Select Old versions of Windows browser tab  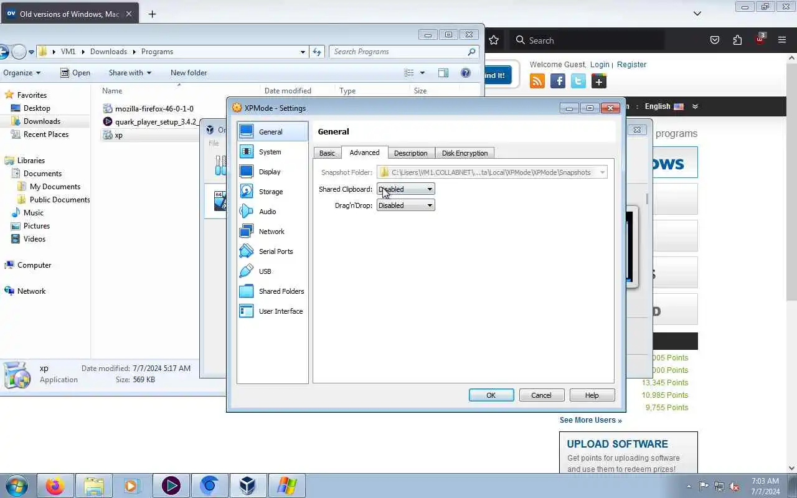click(x=70, y=14)
